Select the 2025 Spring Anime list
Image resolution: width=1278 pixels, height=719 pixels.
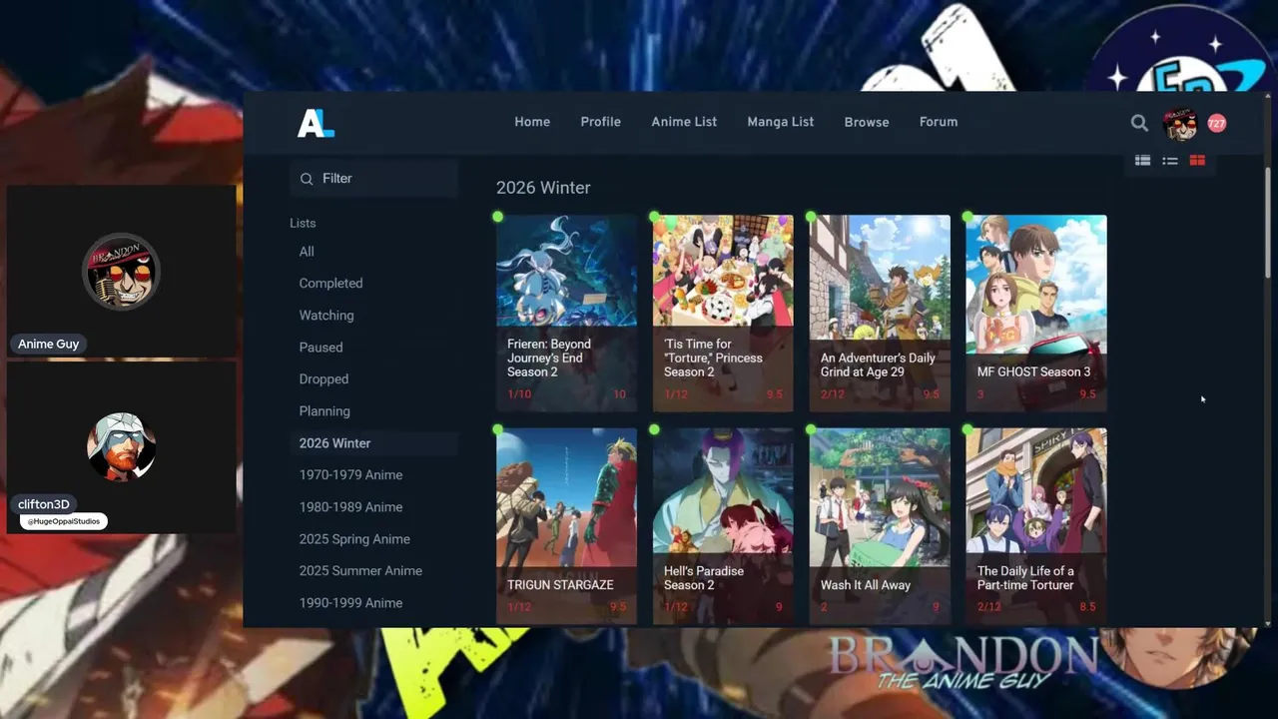pos(354,539)
